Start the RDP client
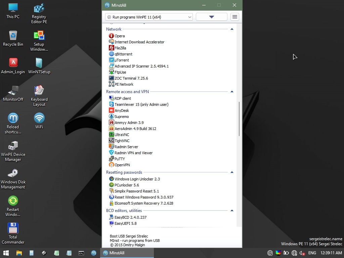 (120, 98)
